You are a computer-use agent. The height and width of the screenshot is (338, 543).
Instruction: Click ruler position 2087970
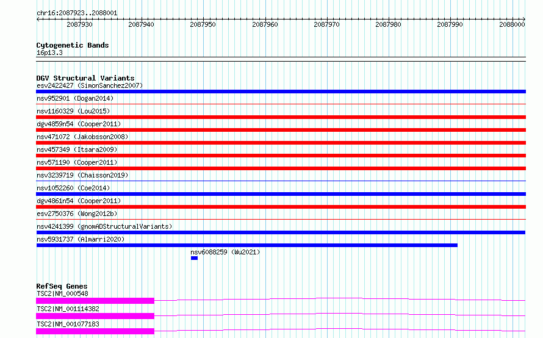(x=326, y=24)
